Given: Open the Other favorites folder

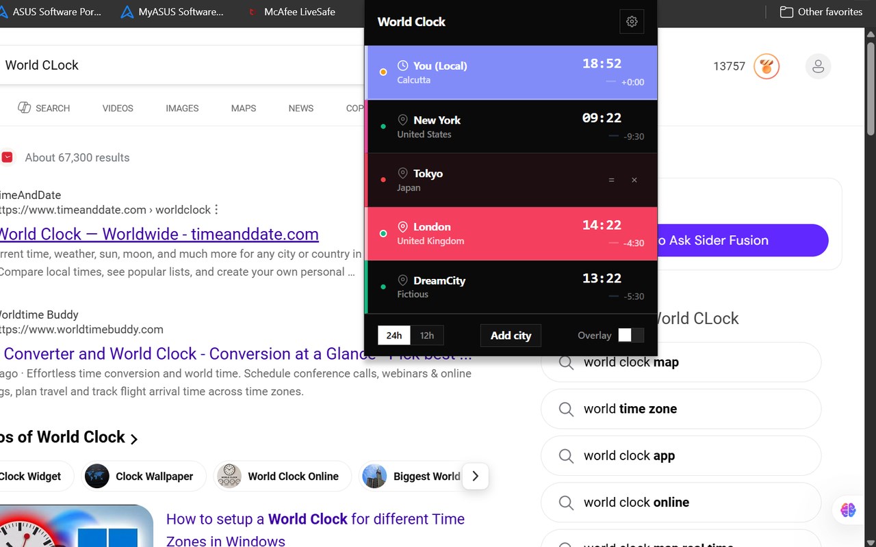Looking at the screenshot, I should pyautogui.click(x=821, y=12).
